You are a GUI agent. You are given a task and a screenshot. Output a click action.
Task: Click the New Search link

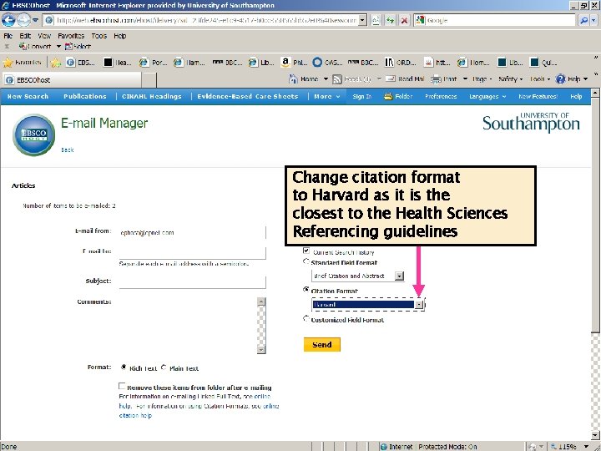(x=28, y=96)
